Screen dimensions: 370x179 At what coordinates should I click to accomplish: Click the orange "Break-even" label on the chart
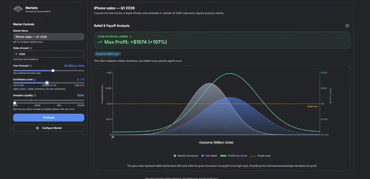tap(312, 106)
